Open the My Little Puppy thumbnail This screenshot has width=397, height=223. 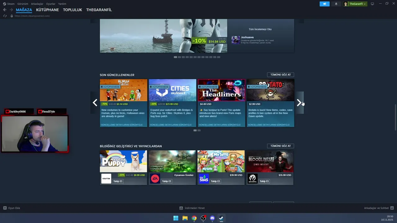tap(123, 161)
